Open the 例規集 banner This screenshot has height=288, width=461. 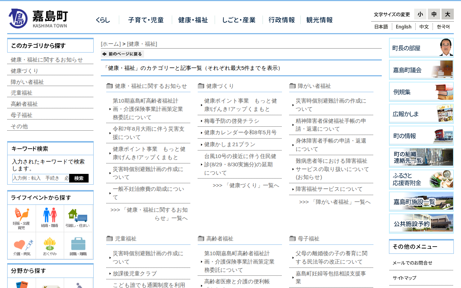421,92
